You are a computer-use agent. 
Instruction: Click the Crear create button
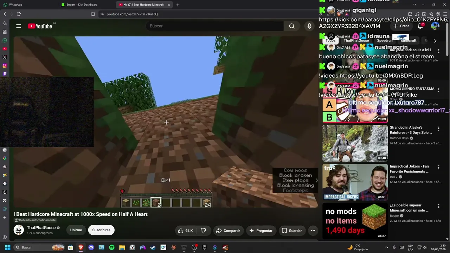point(401,26)
